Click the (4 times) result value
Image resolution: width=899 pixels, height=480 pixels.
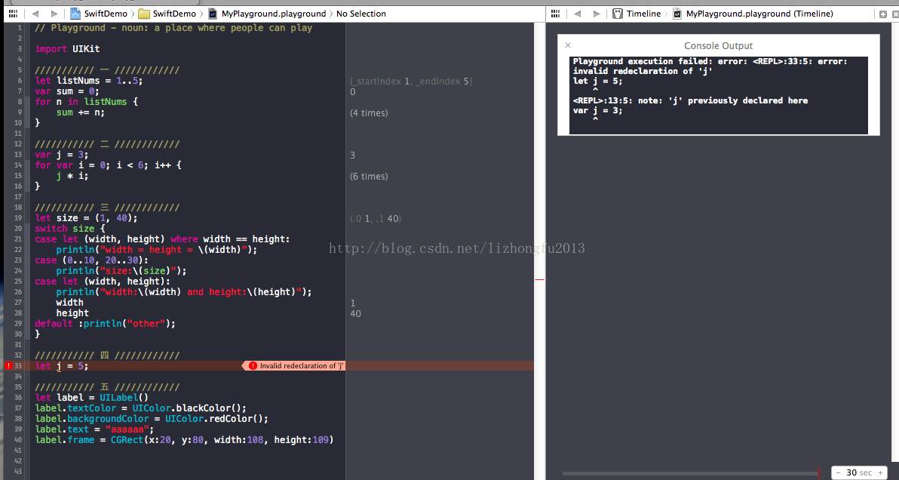click(369, 113)
